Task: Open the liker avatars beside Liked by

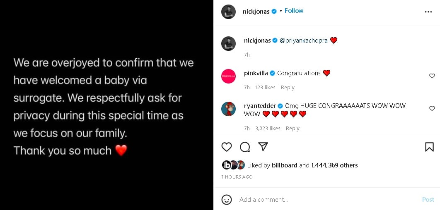Action: point(233,165)
